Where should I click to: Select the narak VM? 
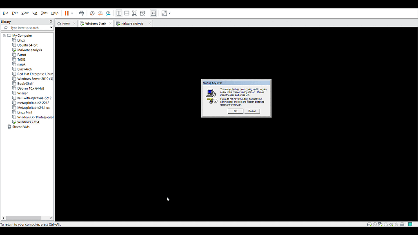pos(21,64)
